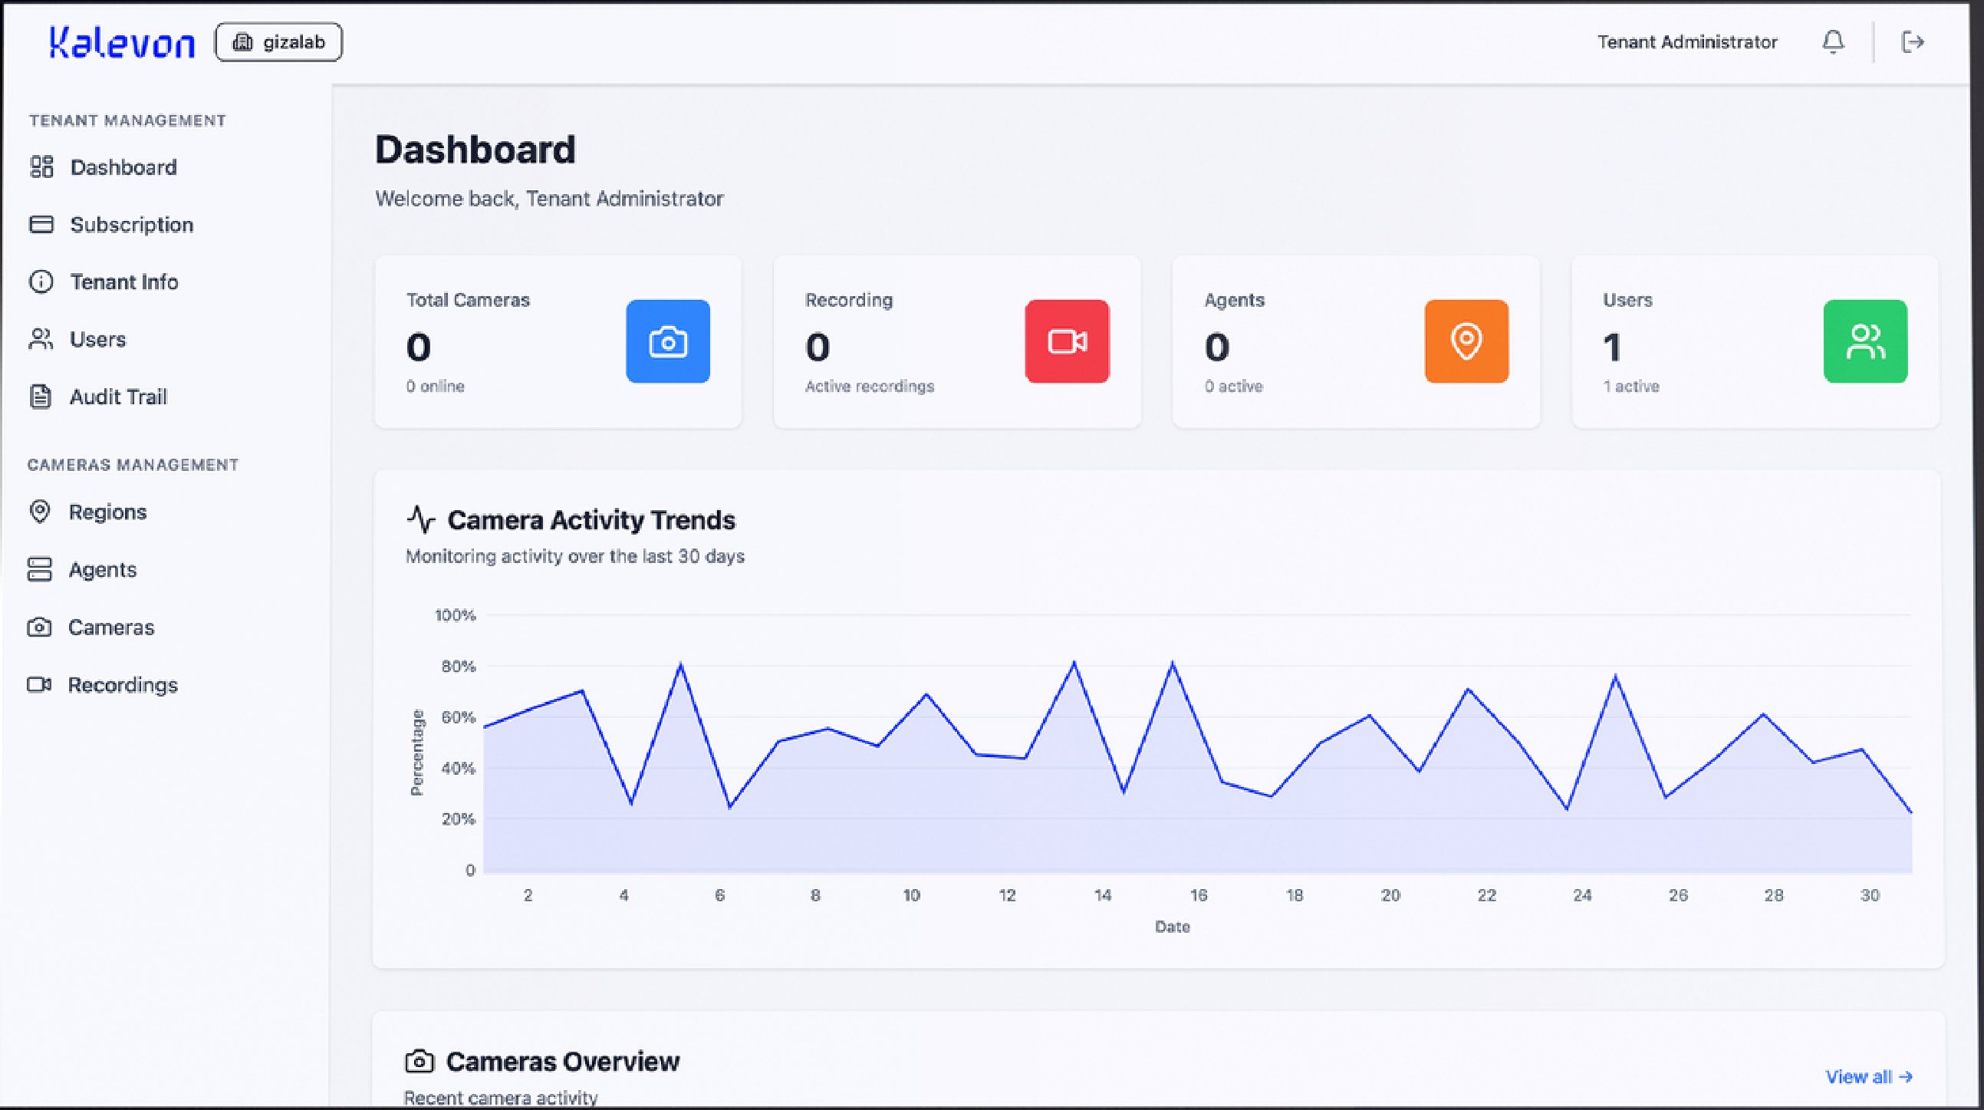Open the gizalab tenant selector
Viewport: 1984px width, 1110px height.
[x=279, y=42]
